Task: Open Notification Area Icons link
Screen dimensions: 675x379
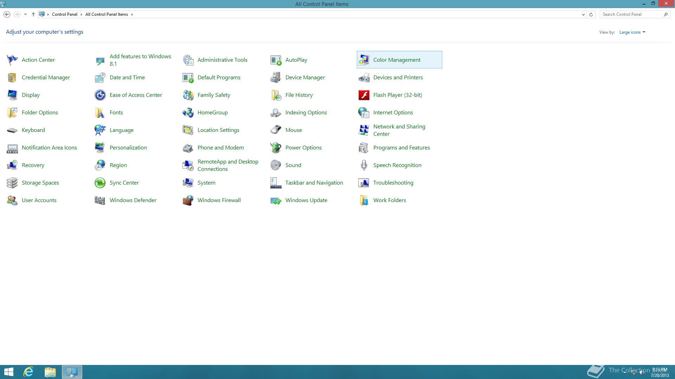Action: pos(49,148)
